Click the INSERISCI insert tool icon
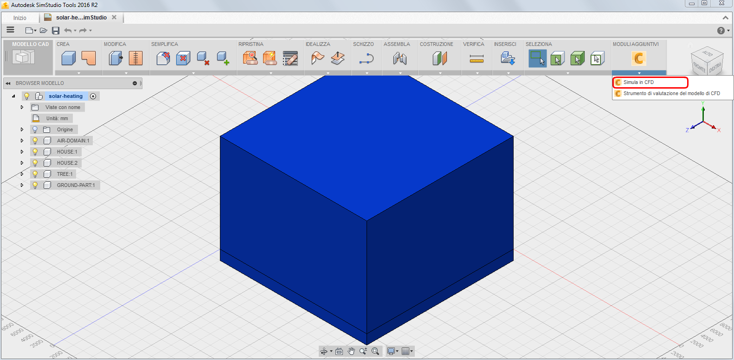 click(508, 58)
